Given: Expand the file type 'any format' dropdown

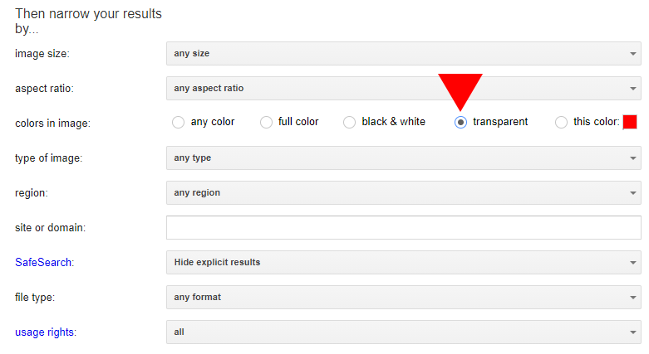Looking at the screenshot, I should coord(404,297).
